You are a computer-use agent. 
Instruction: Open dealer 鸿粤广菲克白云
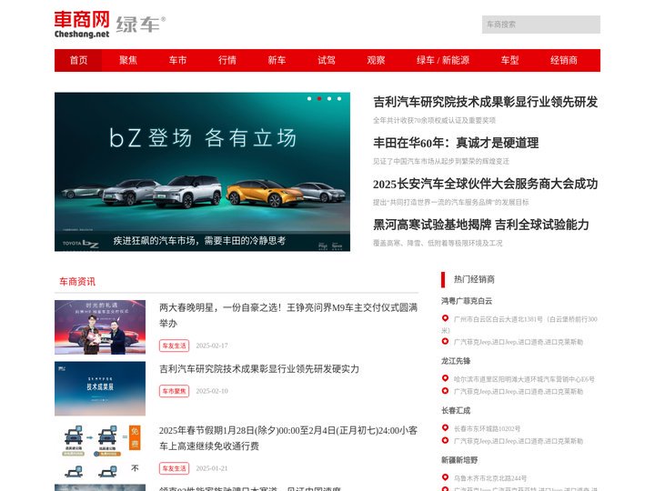tap(467, 301)
